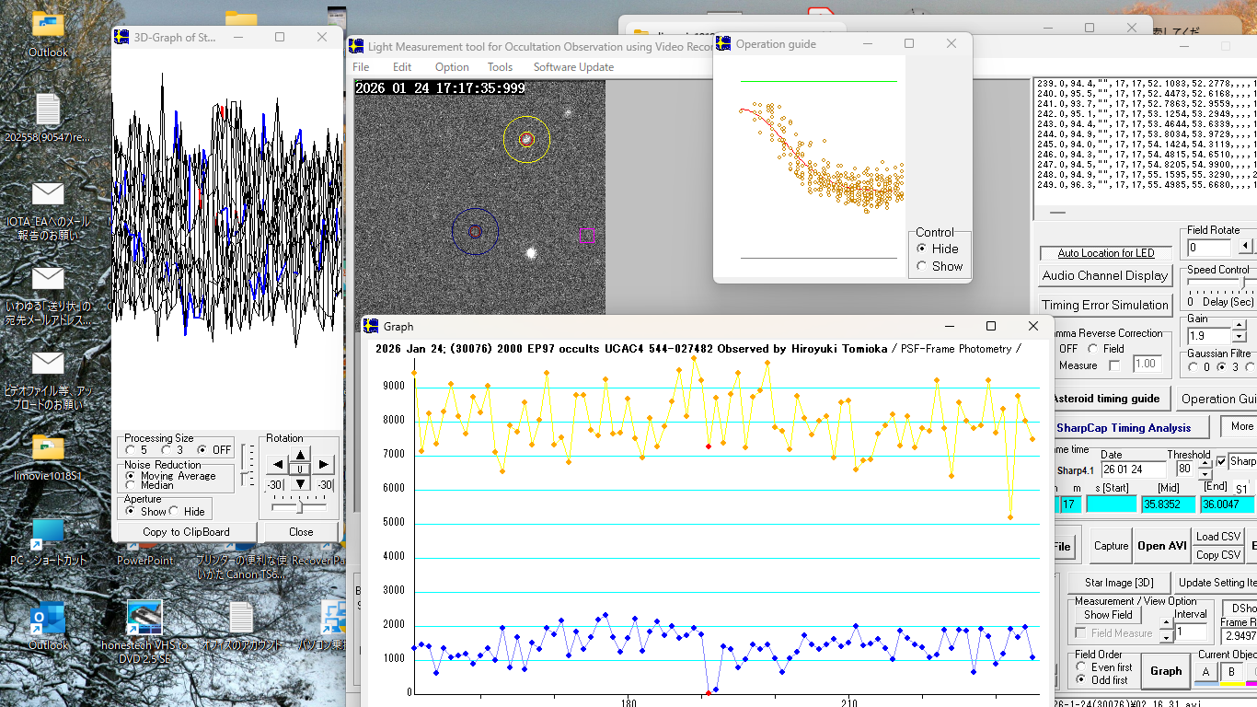Decrease Threshold with down spinner arrow
1257x707 pixels.
point(1206,473)
